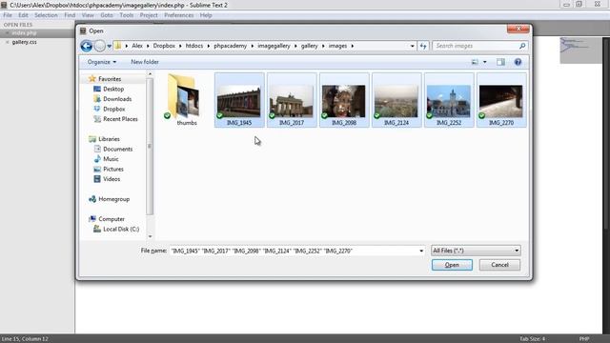610x343 pixels.
Task: Open recent locations dropdown beside navigation arrows
Action: pyautogui.click(x=110, y=46)
